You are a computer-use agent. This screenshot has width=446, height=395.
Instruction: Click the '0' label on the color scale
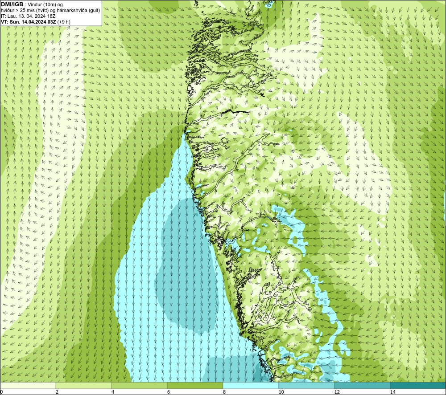[x=1, y=392]
